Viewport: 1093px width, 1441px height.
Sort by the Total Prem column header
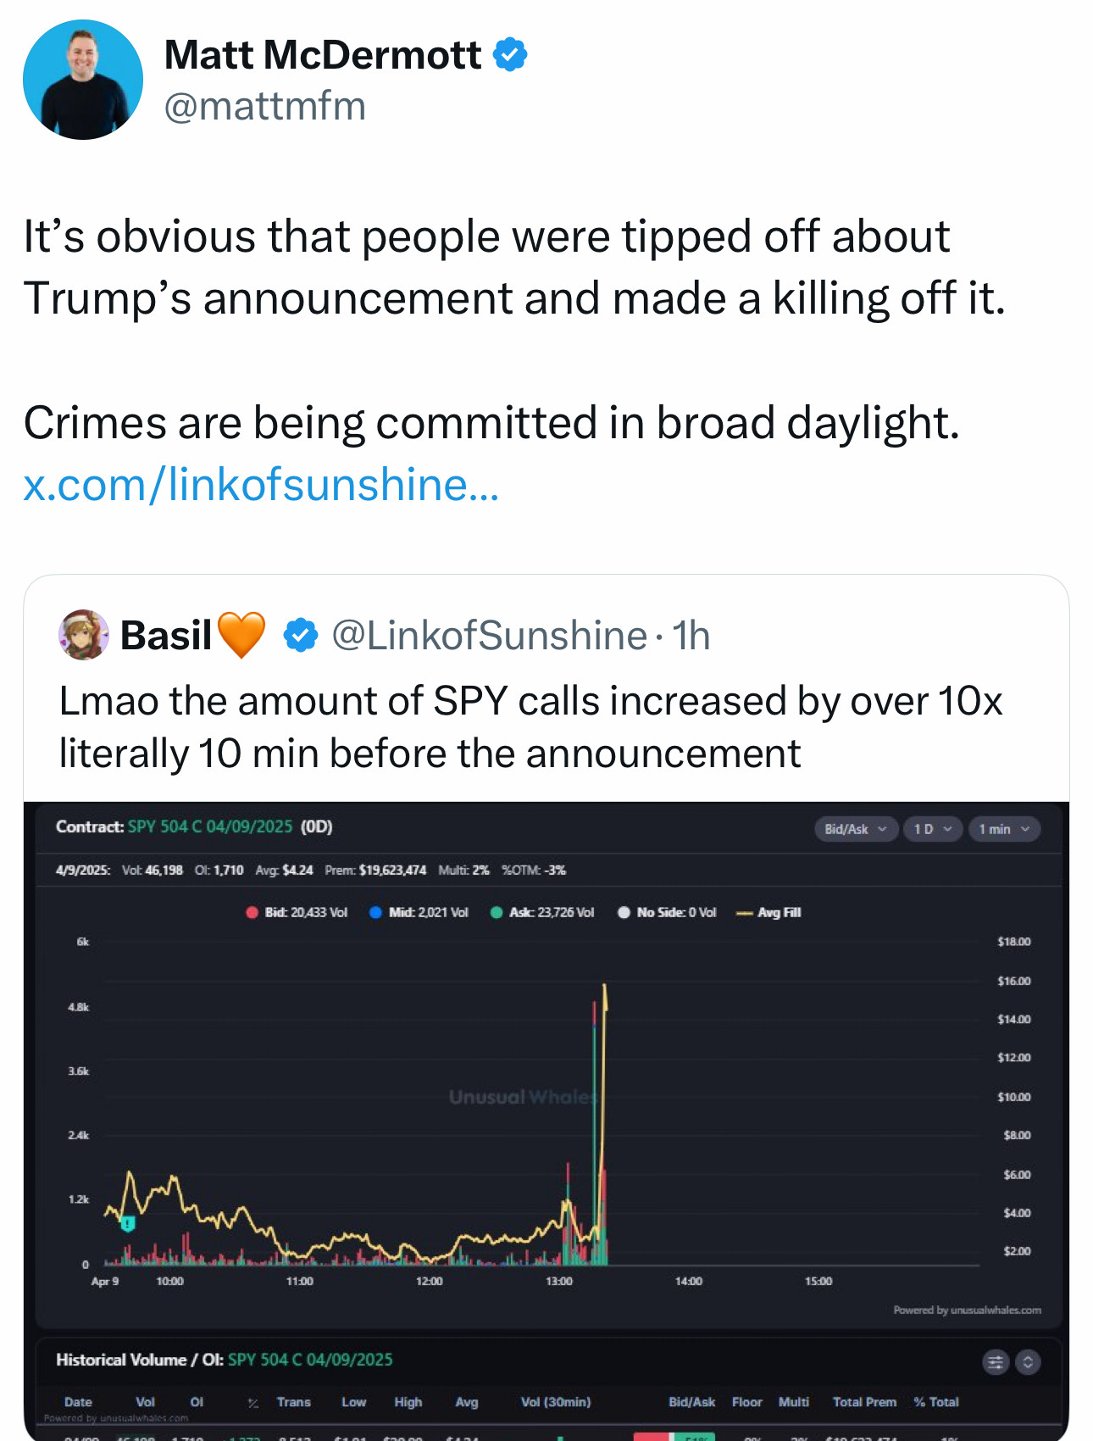click(x=864, y=1402)
